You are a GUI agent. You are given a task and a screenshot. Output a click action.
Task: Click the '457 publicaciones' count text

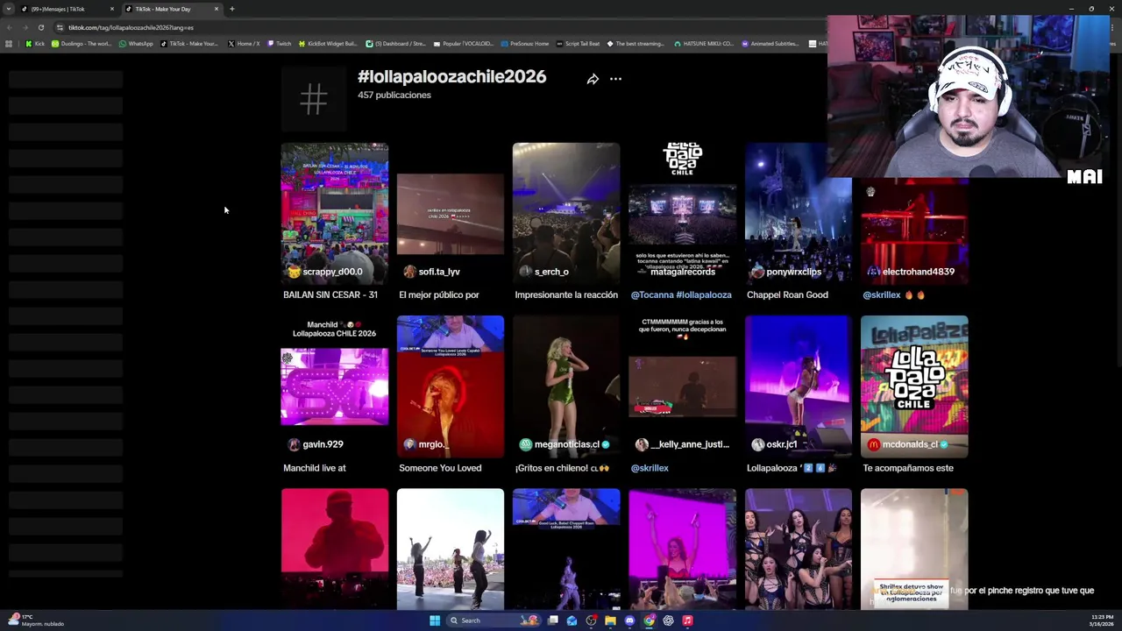[394, 95]
